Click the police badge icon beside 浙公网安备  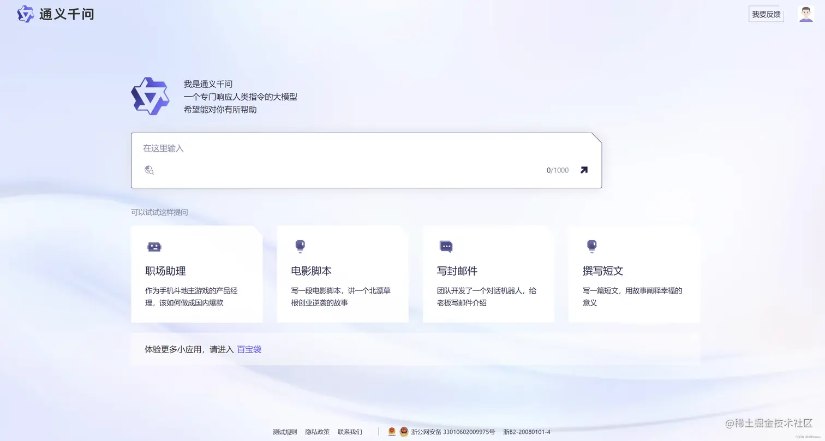point(404,432)
